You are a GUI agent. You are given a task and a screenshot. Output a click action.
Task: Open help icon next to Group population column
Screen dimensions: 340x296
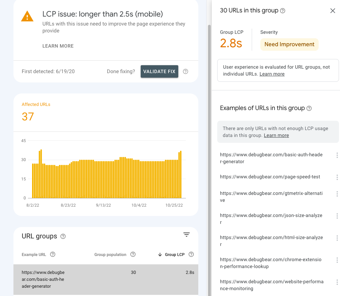tap(133, 254)
